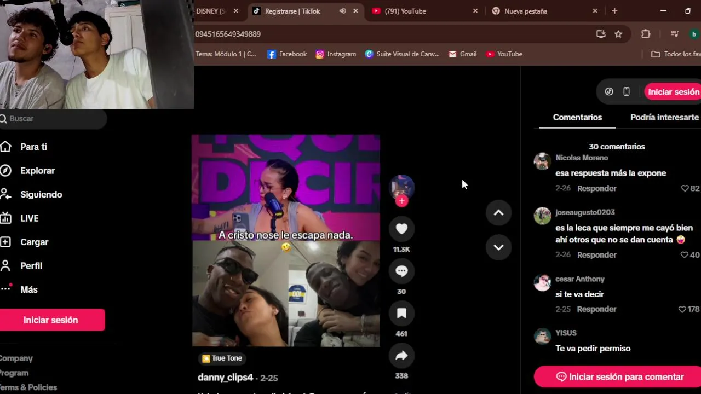The width and height of the screenshot is (701, 394).
Task: Like cesar Anthony's comment heart
Action: (x=682, y=309)
